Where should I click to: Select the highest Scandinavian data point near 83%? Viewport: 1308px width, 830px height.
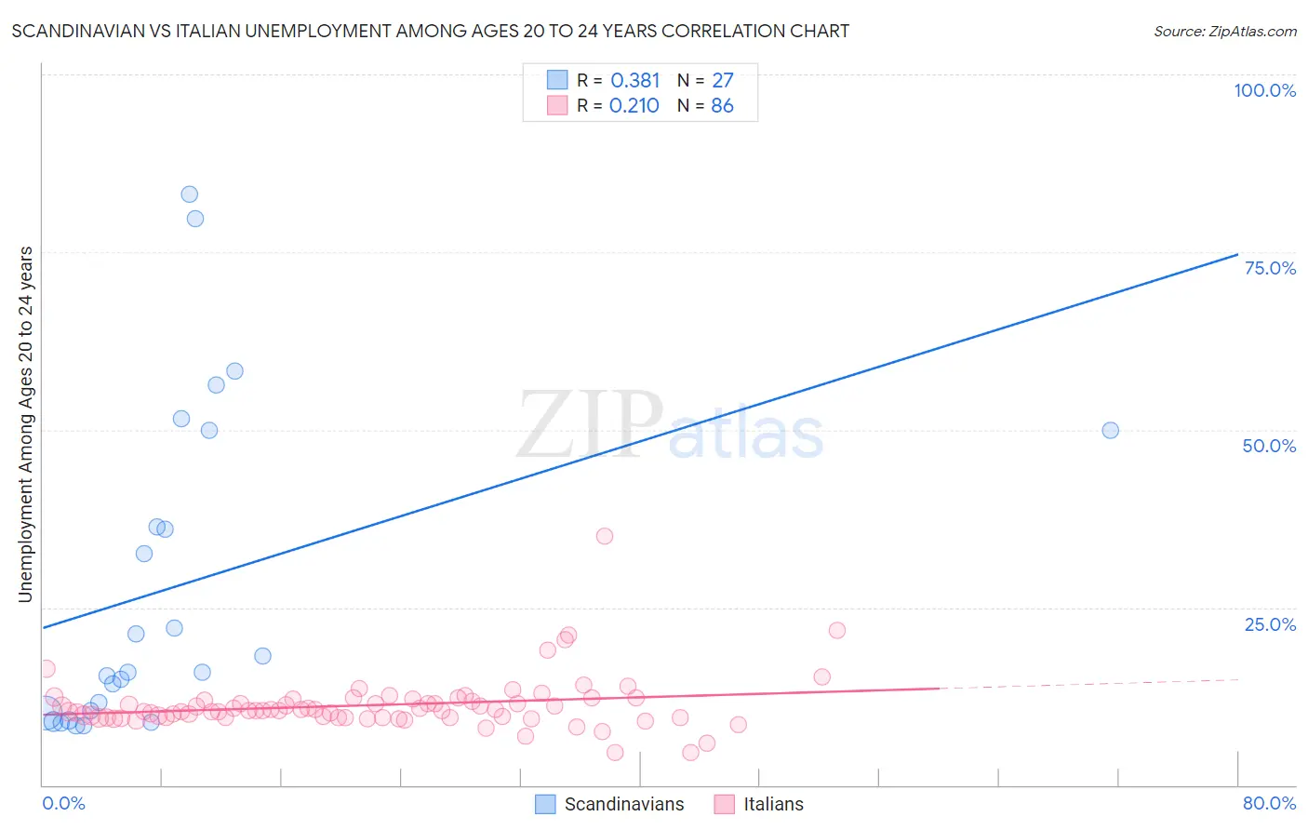(189, 194)
